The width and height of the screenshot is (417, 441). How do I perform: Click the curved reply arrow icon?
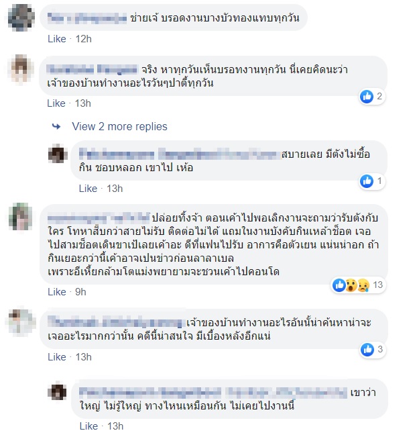tap(56, 127)
